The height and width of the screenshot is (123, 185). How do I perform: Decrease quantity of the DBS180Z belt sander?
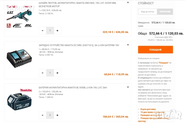coord(42,30)
